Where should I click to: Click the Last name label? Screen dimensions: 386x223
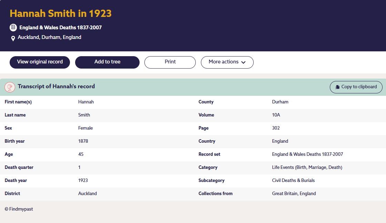tap(15, 115)
